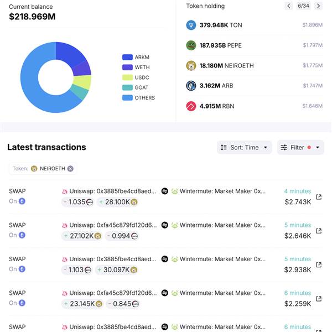Click Wintermute icon in $2.743K row
332x332 pixels.
pyautogui.click(x=174, y=191)
